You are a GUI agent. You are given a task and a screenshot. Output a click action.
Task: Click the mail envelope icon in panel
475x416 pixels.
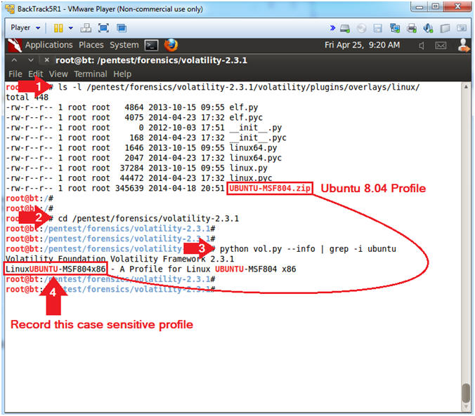(441, 46)
